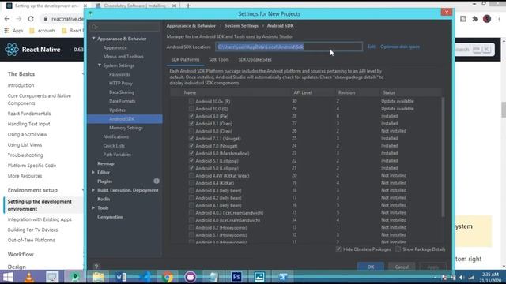Collapse Appearance & Behavior tree node
Screen dimensions: 506x284
[x=93, y=39]
